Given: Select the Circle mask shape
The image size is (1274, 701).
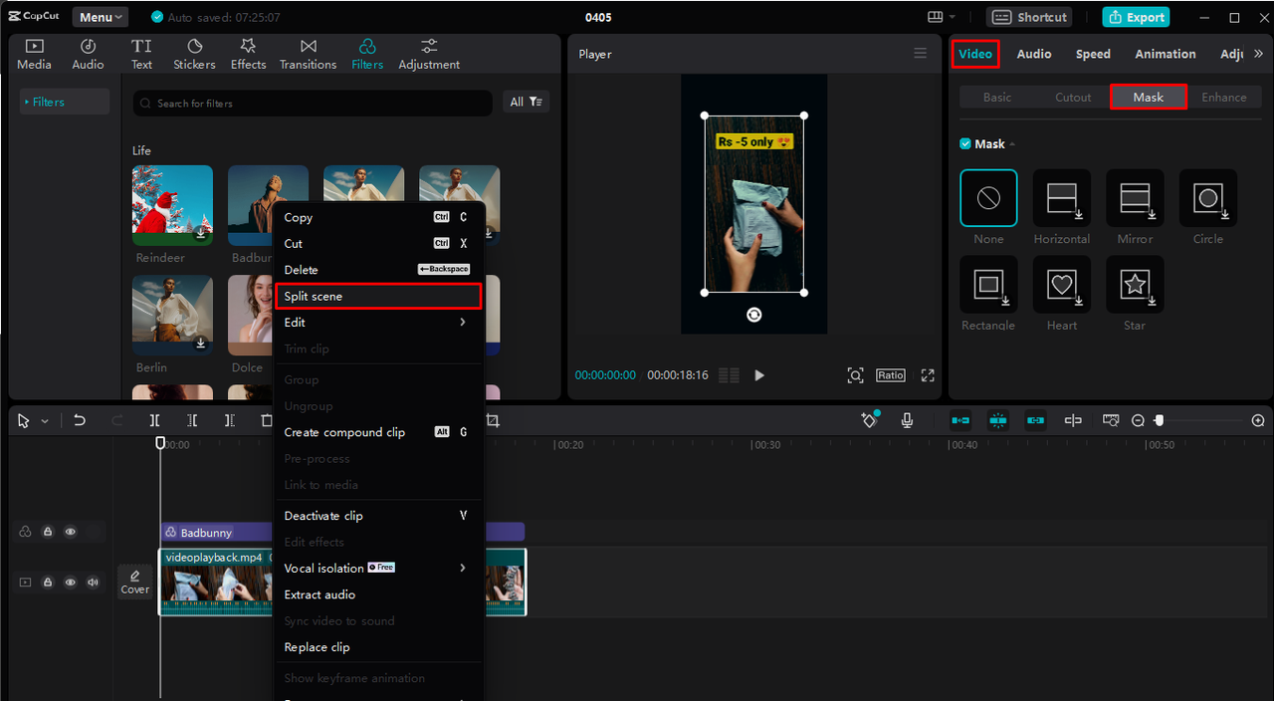Looking at the screenshot, I should point(1208,198).
